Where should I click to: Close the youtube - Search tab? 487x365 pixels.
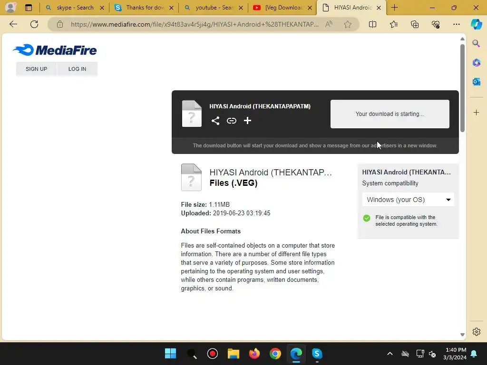[x=241, y=8]
